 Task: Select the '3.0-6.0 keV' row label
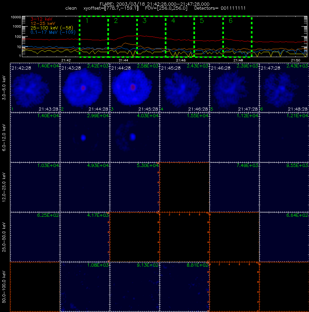click(x=4, y=88)
